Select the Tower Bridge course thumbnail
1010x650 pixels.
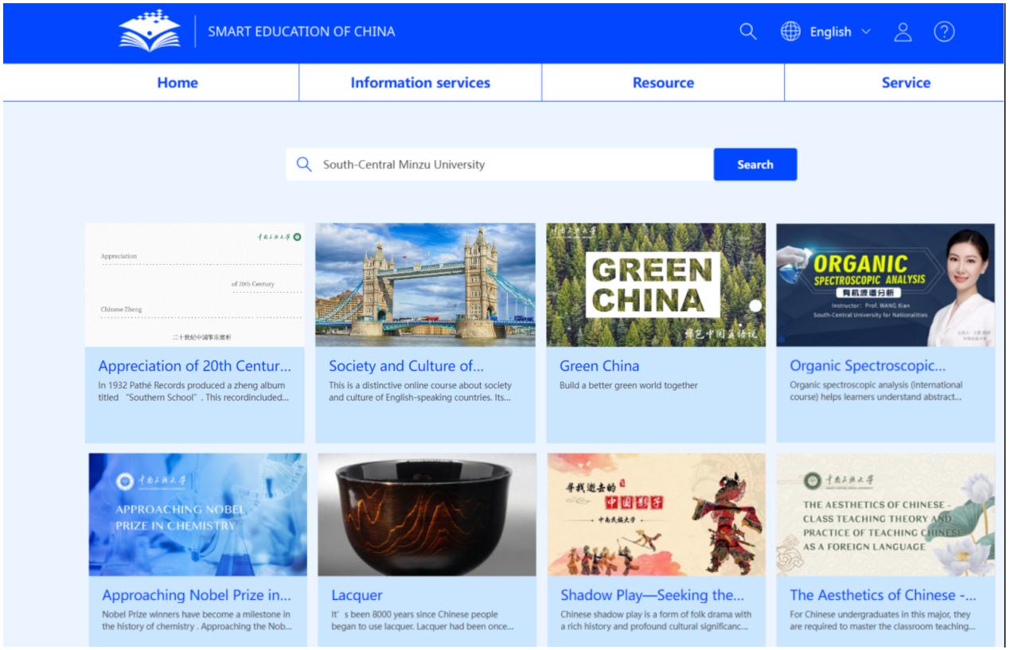425,285
